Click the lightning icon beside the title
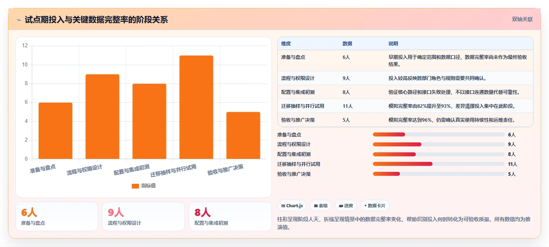 pyautogui.click(x=19, y=20)
